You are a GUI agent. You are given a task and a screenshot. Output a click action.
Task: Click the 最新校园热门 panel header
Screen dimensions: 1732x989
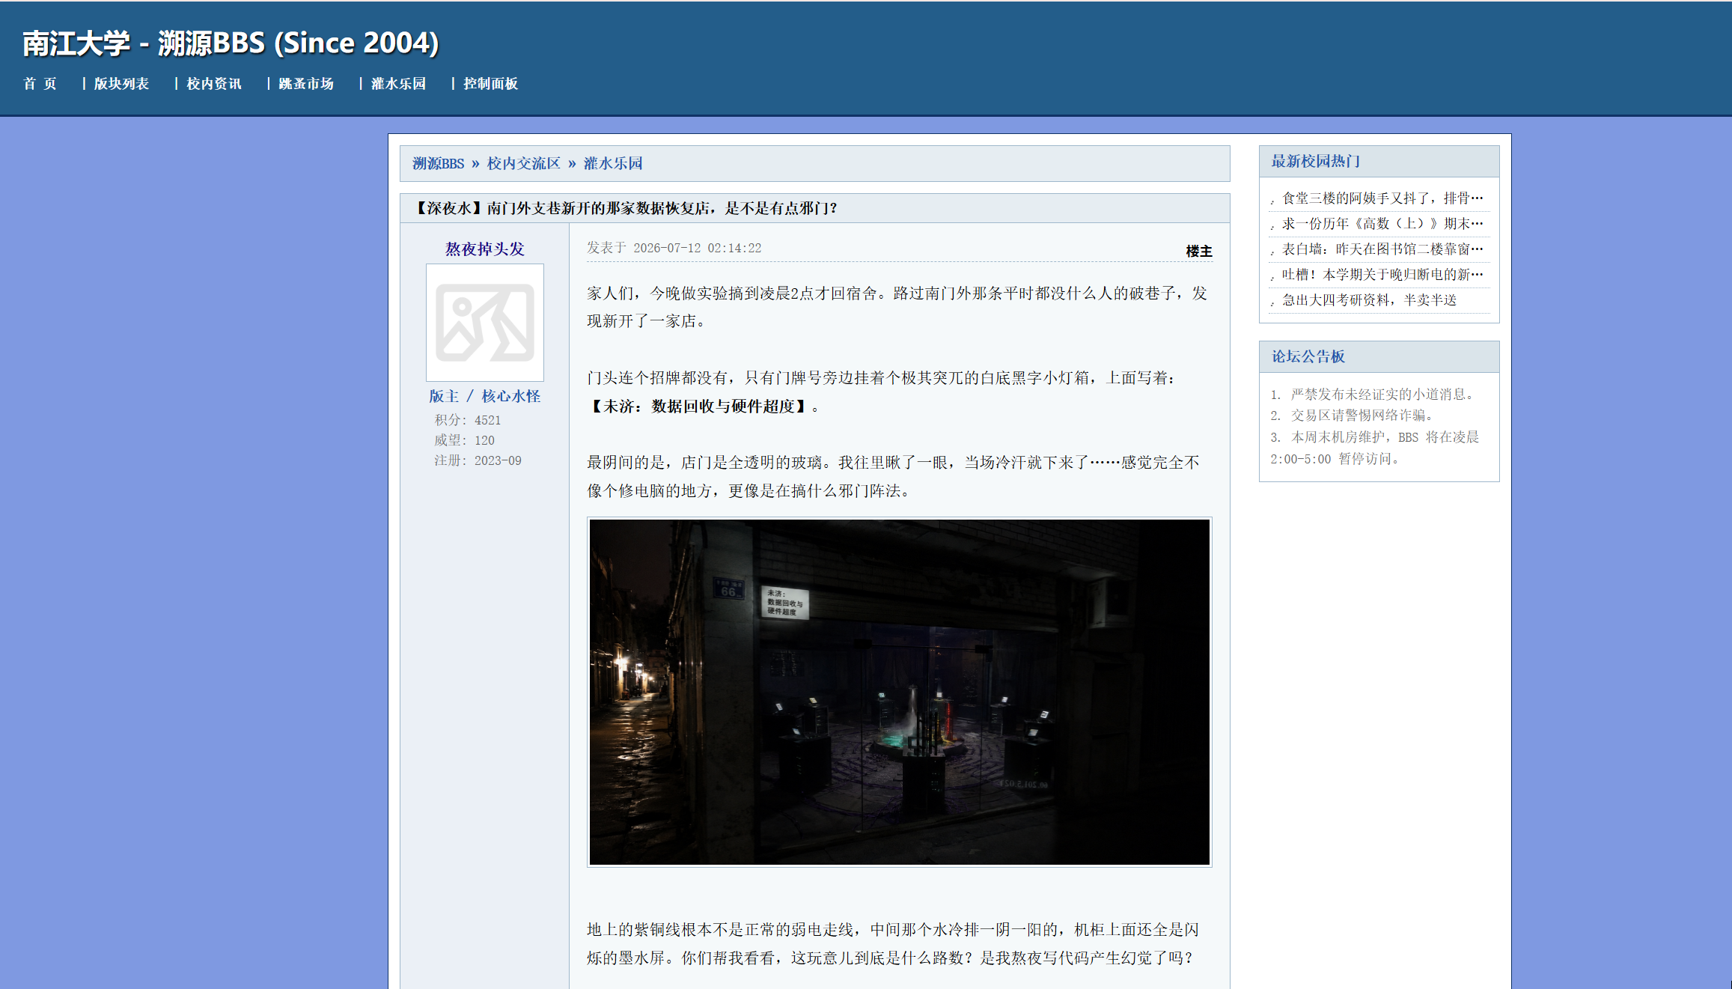click(1379, 161)
